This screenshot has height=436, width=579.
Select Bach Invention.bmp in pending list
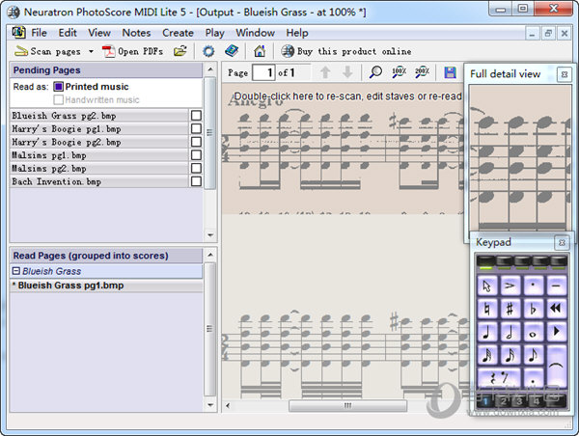(99, 181)
